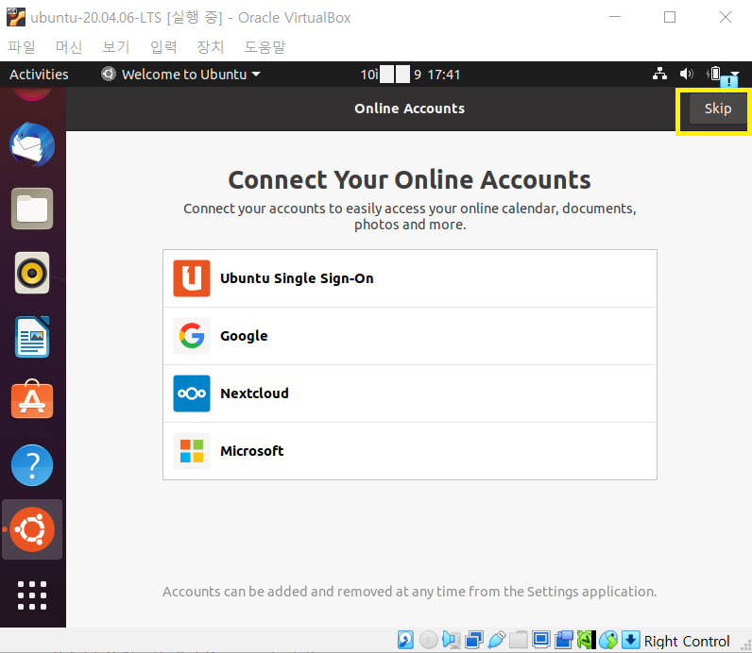Screen dimensions: 752x653
Task: Click VirtualBox mouse integration status icon
Action: (608, 640)
